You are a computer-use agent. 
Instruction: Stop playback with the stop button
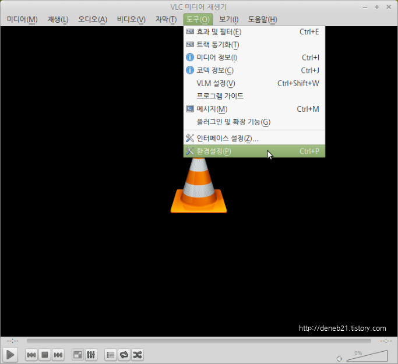(45, 355)
